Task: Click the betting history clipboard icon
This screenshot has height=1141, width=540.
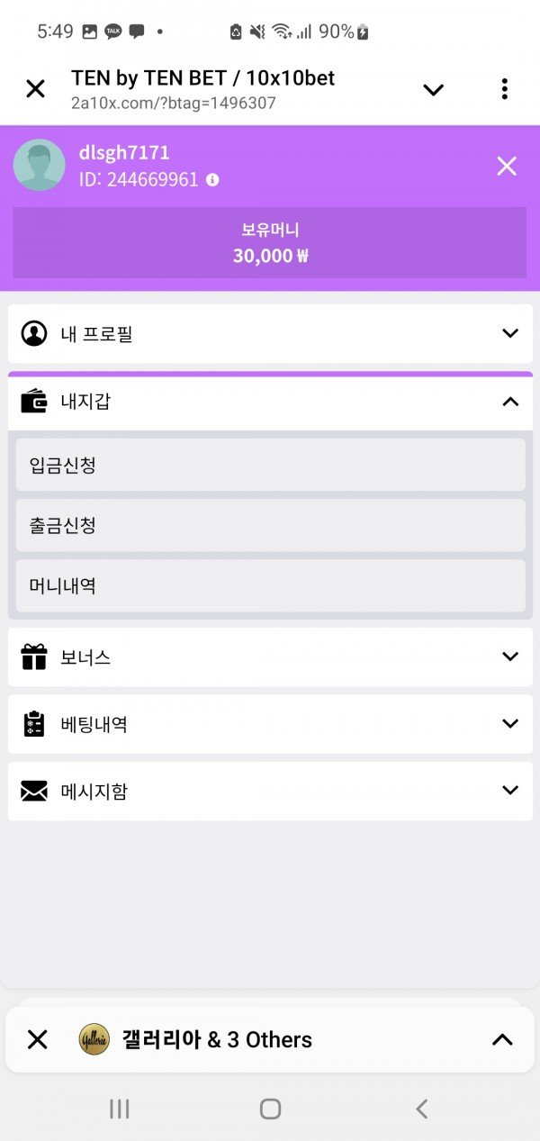Action: click(x=34, y=724)
